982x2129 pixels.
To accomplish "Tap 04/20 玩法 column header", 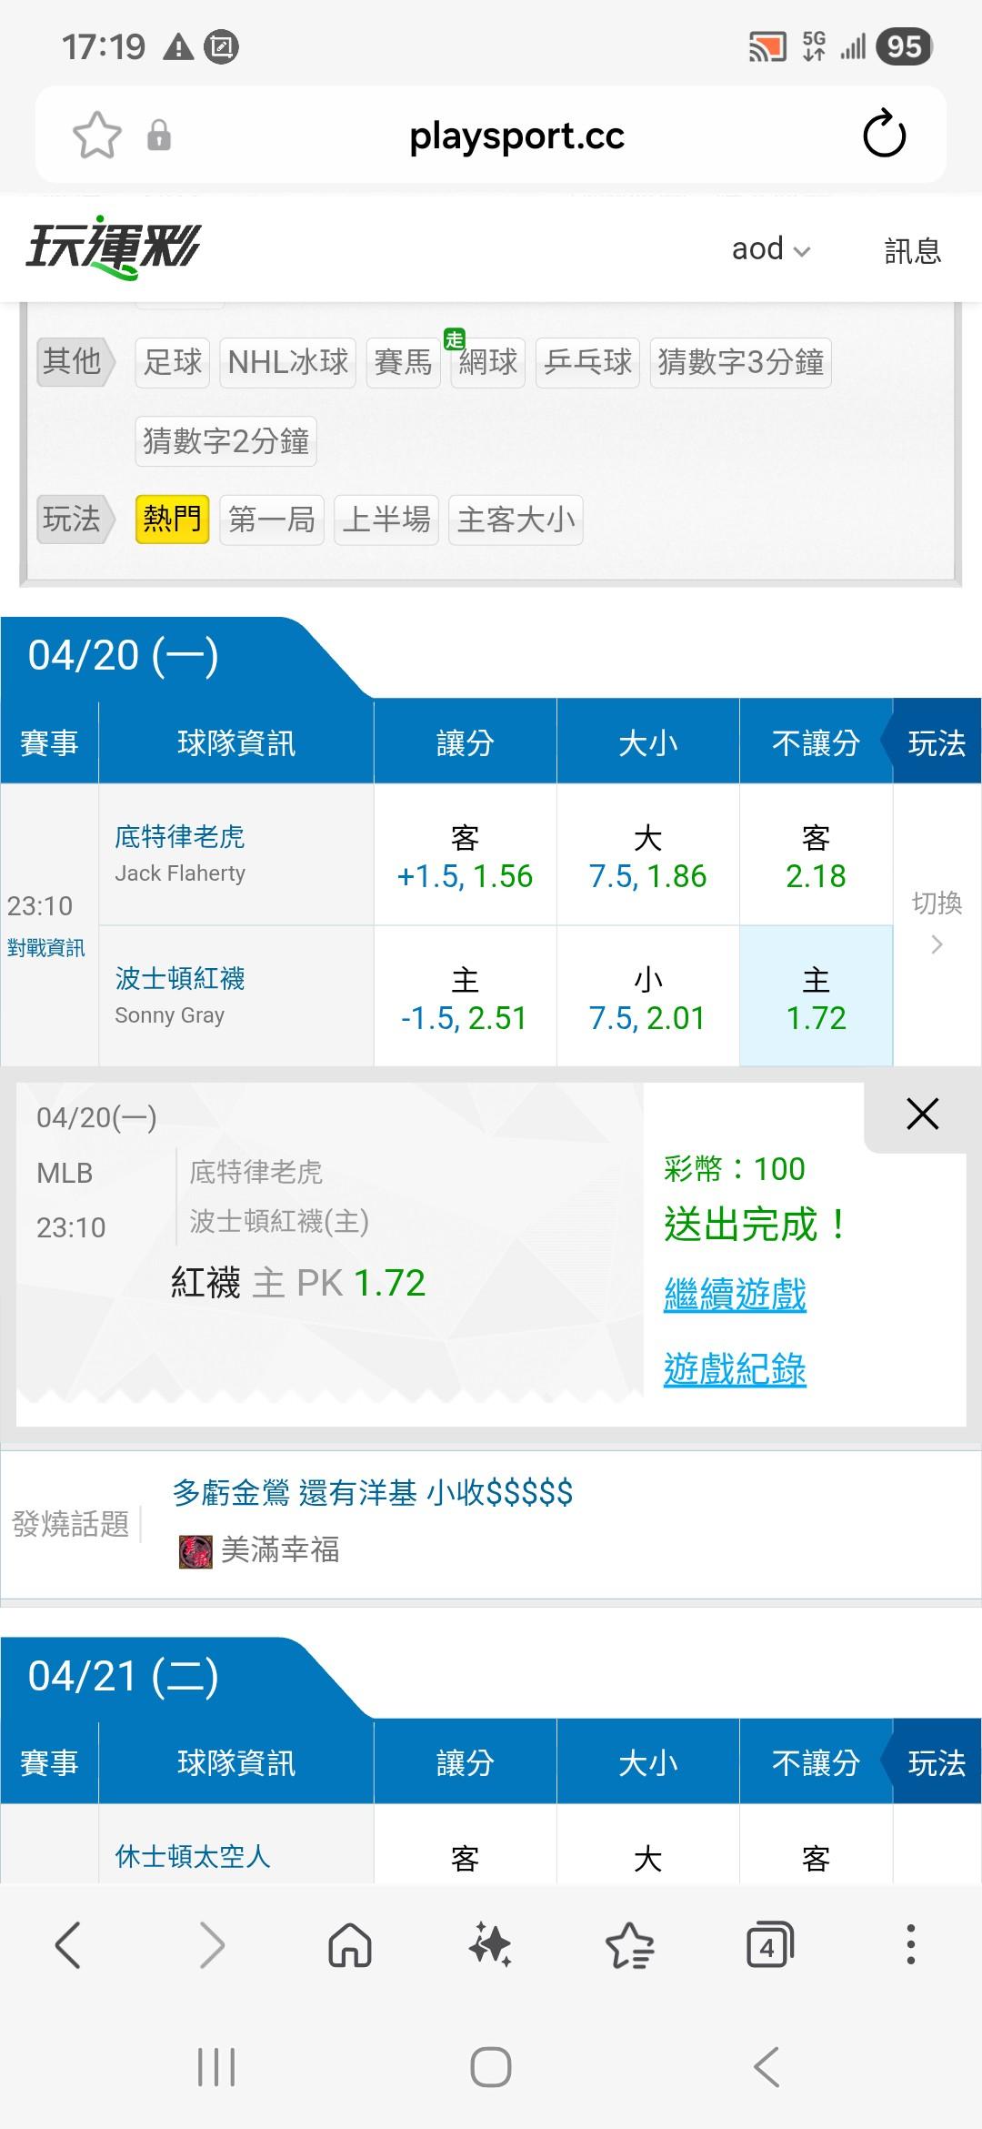I will pyautogui.click(x=937, y=742).
